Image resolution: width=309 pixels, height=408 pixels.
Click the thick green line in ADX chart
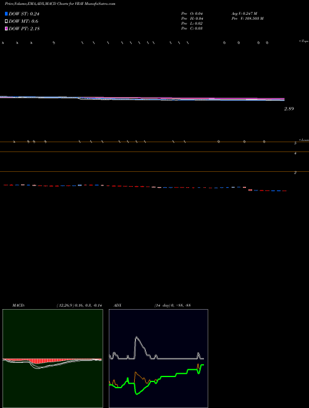pyautogui.click(x=169, y=376)
